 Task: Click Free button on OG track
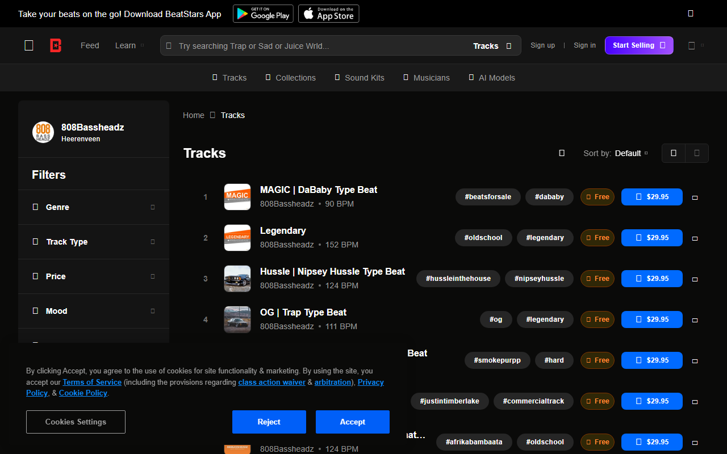pos(598,320)
